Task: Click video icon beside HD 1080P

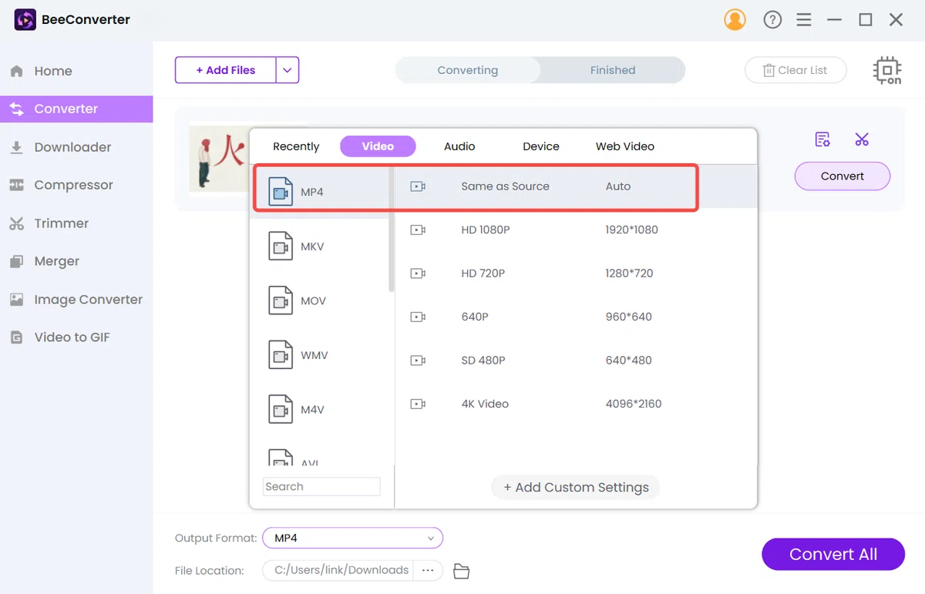Action: (x=418, y=230)
